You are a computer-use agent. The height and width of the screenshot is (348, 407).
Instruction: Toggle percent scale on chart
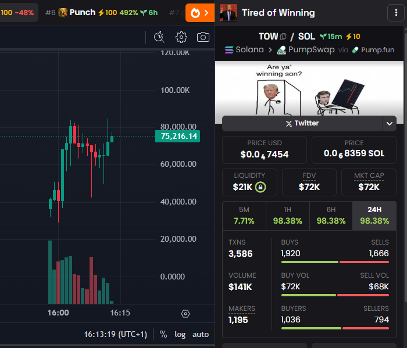pos(163,334)
